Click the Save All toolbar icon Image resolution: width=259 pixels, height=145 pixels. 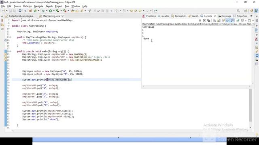(x=15, y=11)
